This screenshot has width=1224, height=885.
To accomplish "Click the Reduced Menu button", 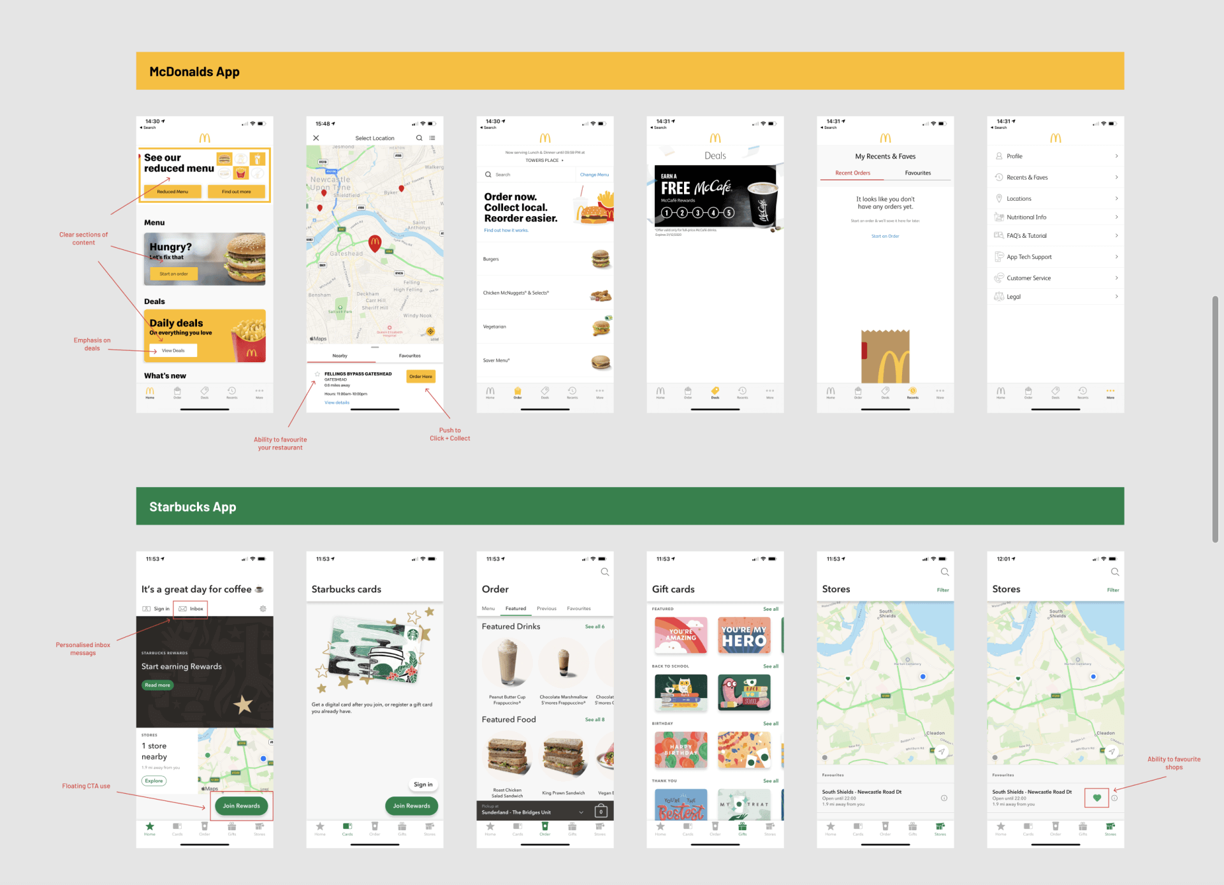I will click(173, 191).
